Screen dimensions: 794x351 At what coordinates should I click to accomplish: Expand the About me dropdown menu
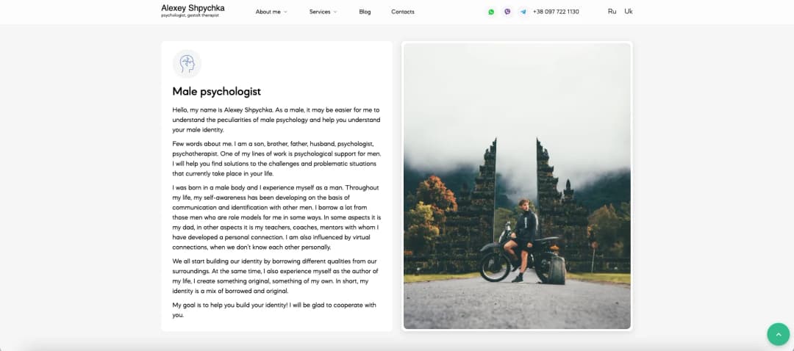[271, 12]
